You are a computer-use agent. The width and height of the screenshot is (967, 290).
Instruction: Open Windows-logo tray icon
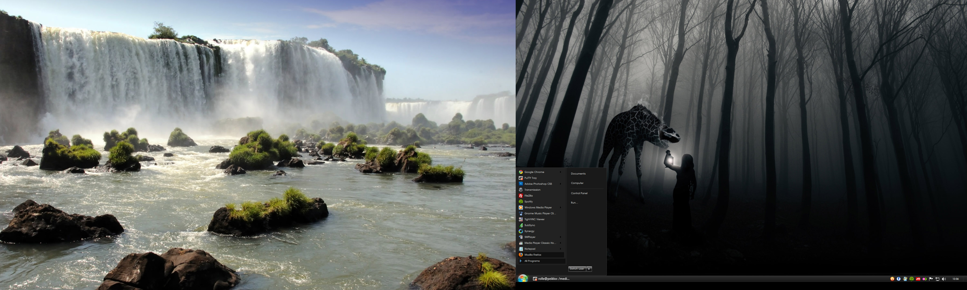click(905, 279)
